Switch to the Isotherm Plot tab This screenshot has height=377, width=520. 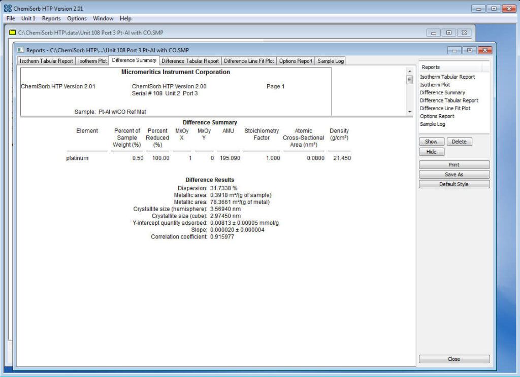(x=92, y=60)
